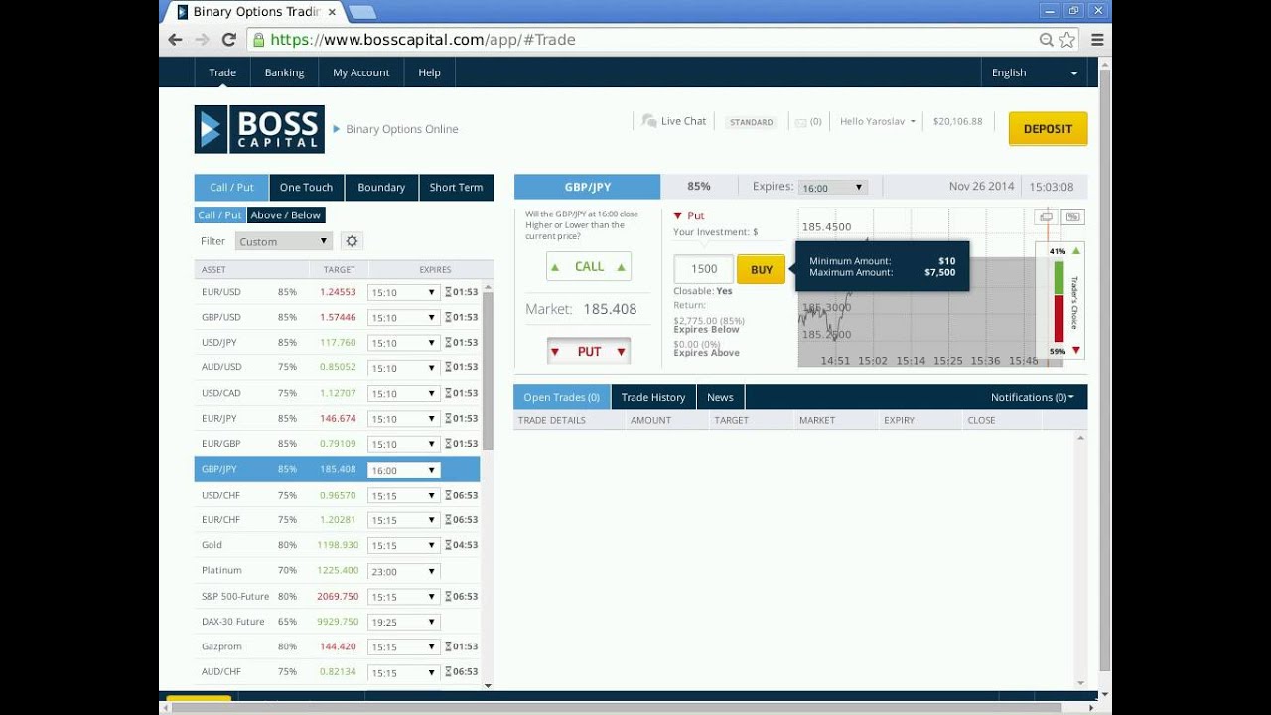Click the USD/CHF row hourglass icon
This screenshot has height=715, width=1271.
[448, 495]
